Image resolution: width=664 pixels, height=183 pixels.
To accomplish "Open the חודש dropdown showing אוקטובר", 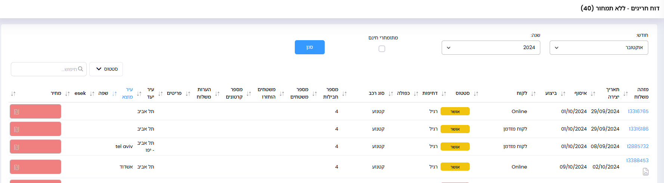I will tap(599, 48).
